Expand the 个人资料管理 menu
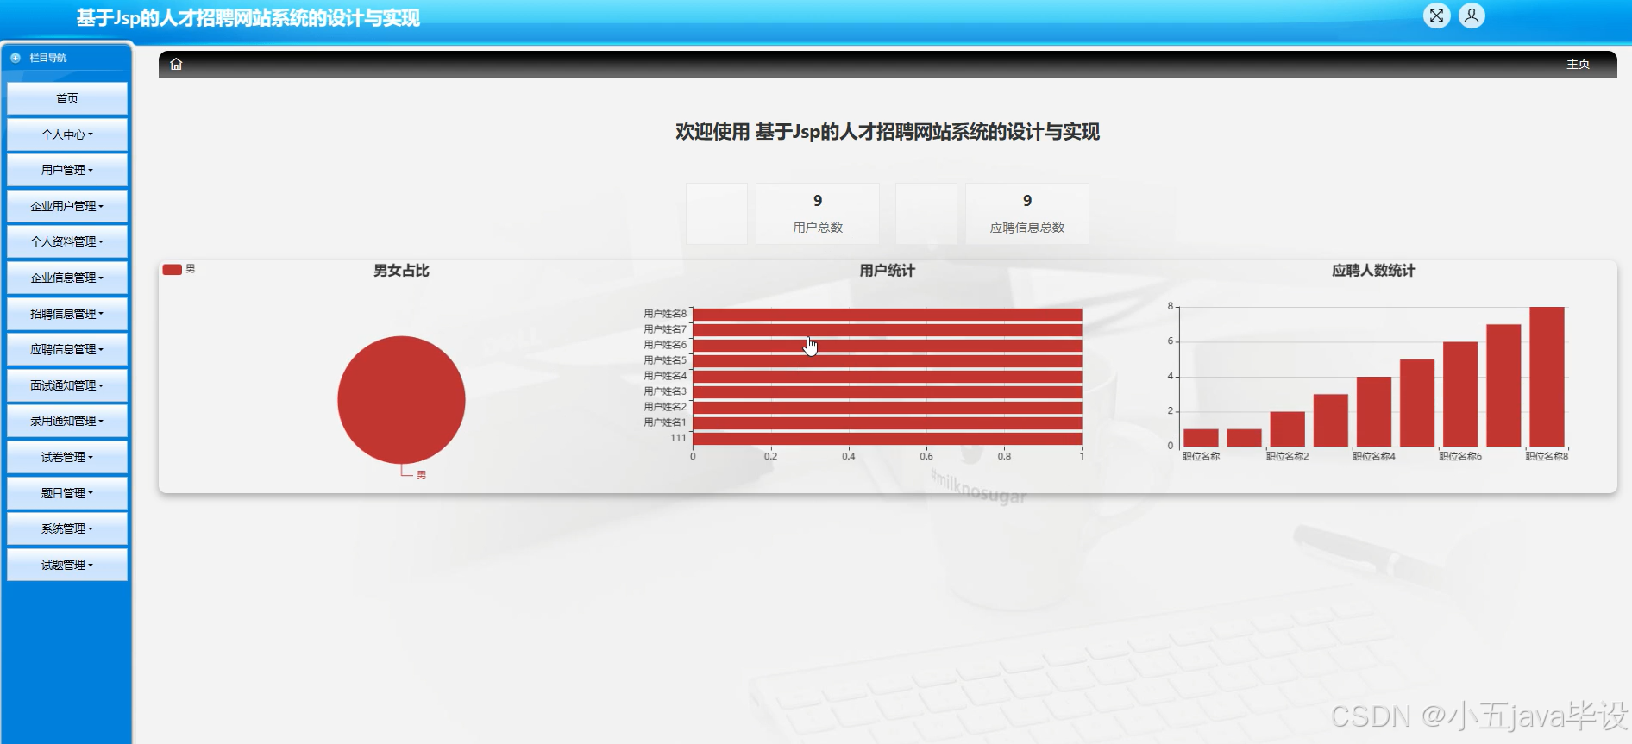This screenshot has height=744, width=1632. point(67,241)
